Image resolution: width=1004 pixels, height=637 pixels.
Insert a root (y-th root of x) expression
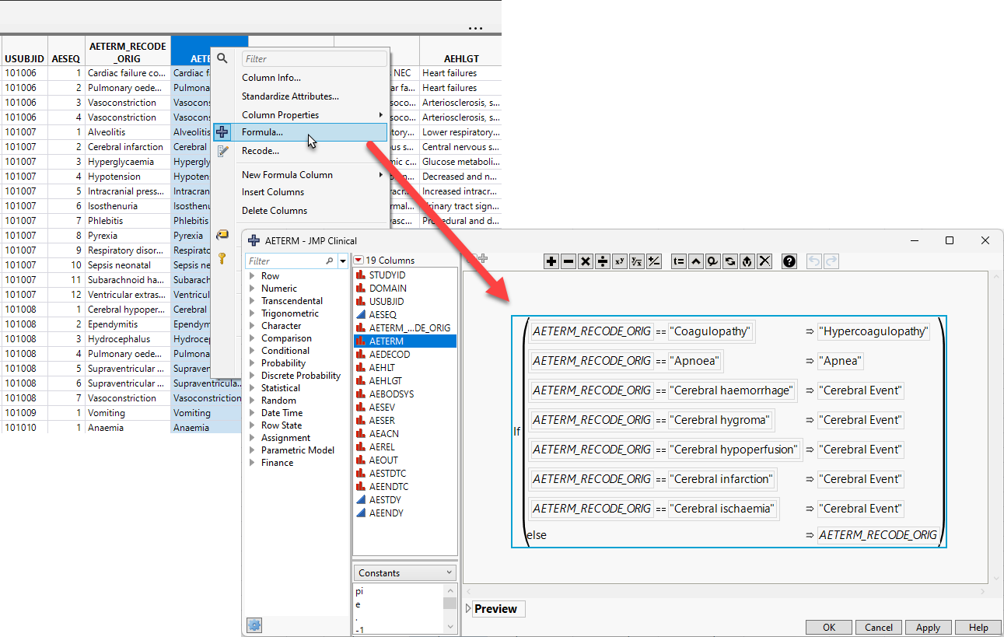(x=637, y=261)
